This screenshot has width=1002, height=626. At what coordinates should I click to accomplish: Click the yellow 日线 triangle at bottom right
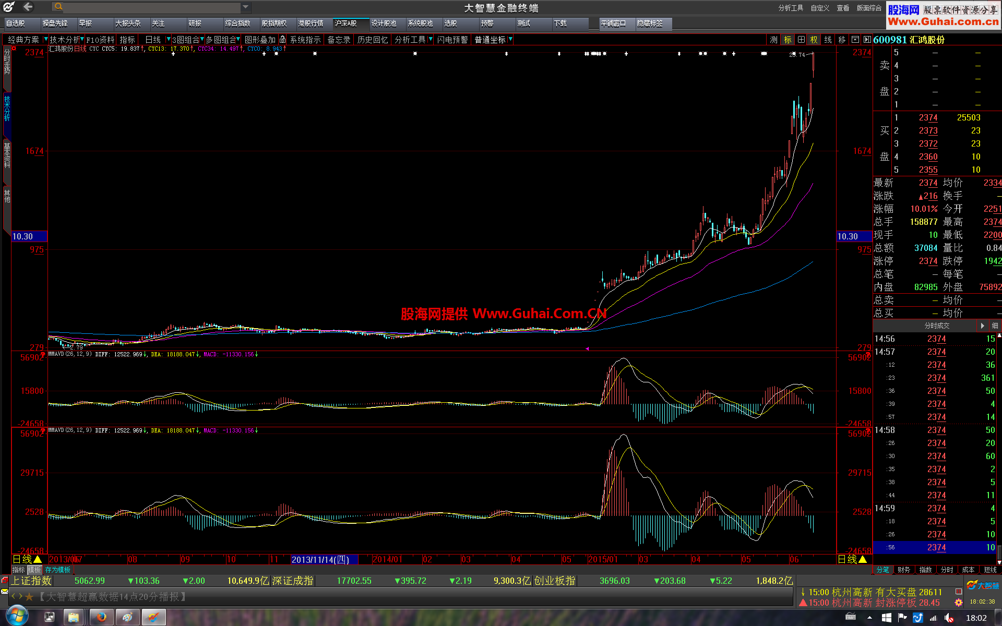(862, 559)
